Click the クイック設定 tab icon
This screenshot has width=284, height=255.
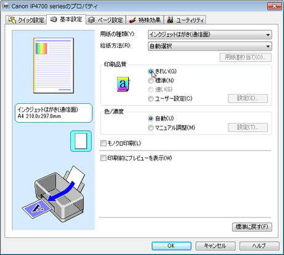12,20
